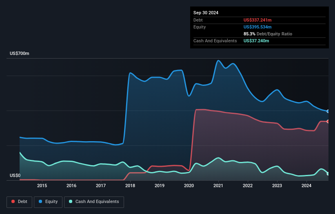Viewport: 335px width, 214px height.
Task: Click the 2018 x-axis label
Action: 130,186
